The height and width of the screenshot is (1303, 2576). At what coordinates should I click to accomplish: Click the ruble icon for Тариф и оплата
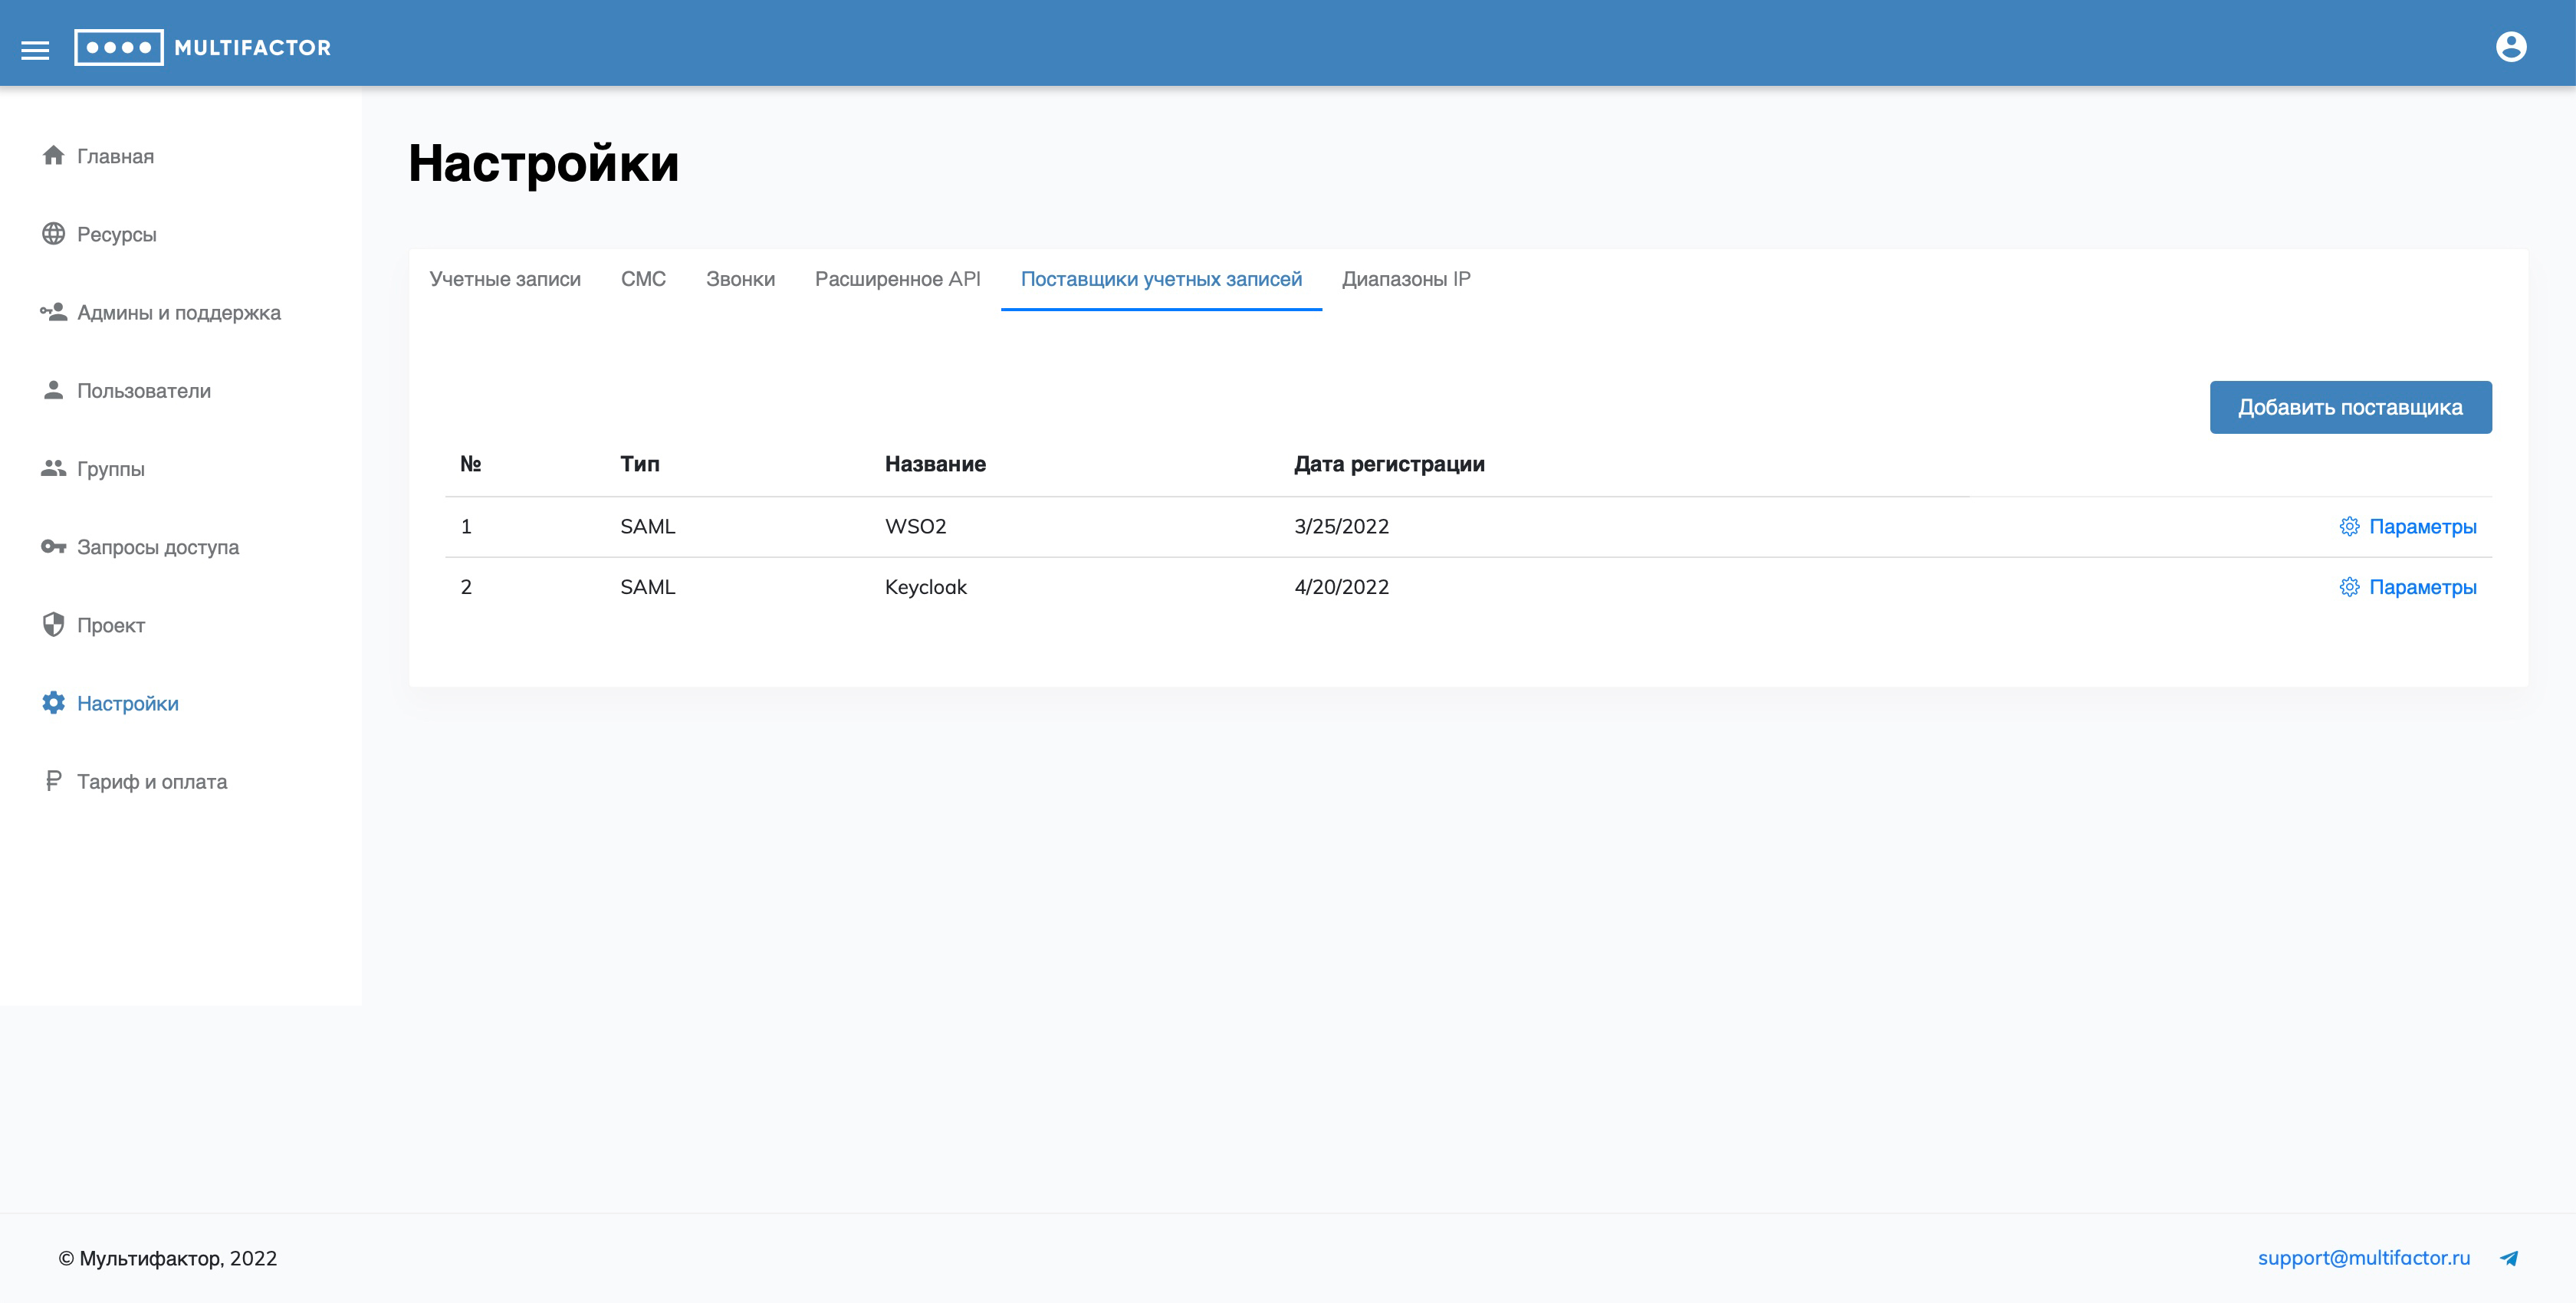point(54,781)
